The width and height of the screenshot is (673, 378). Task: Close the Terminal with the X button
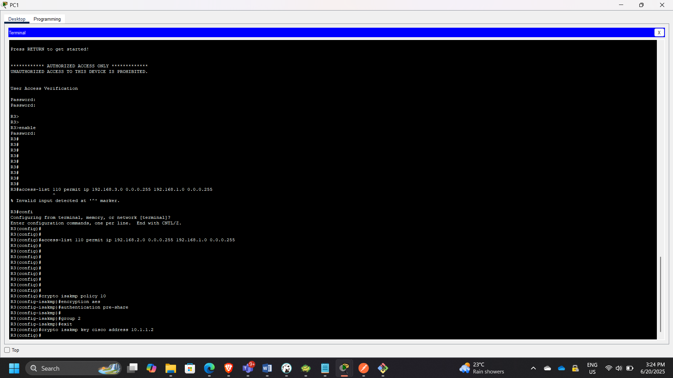[659, 32]
